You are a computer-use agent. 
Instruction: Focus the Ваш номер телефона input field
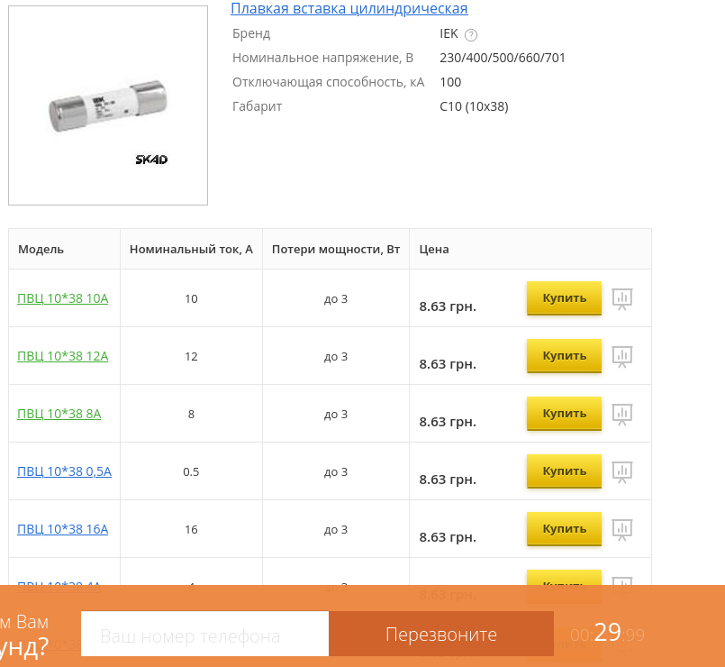pyautogui.click(x=204, y=634)
